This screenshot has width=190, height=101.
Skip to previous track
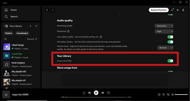pos(89,93)
